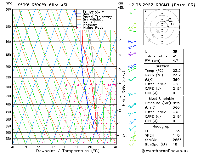
Task: Select the PW value '4.74'
Action: [177, 61]
